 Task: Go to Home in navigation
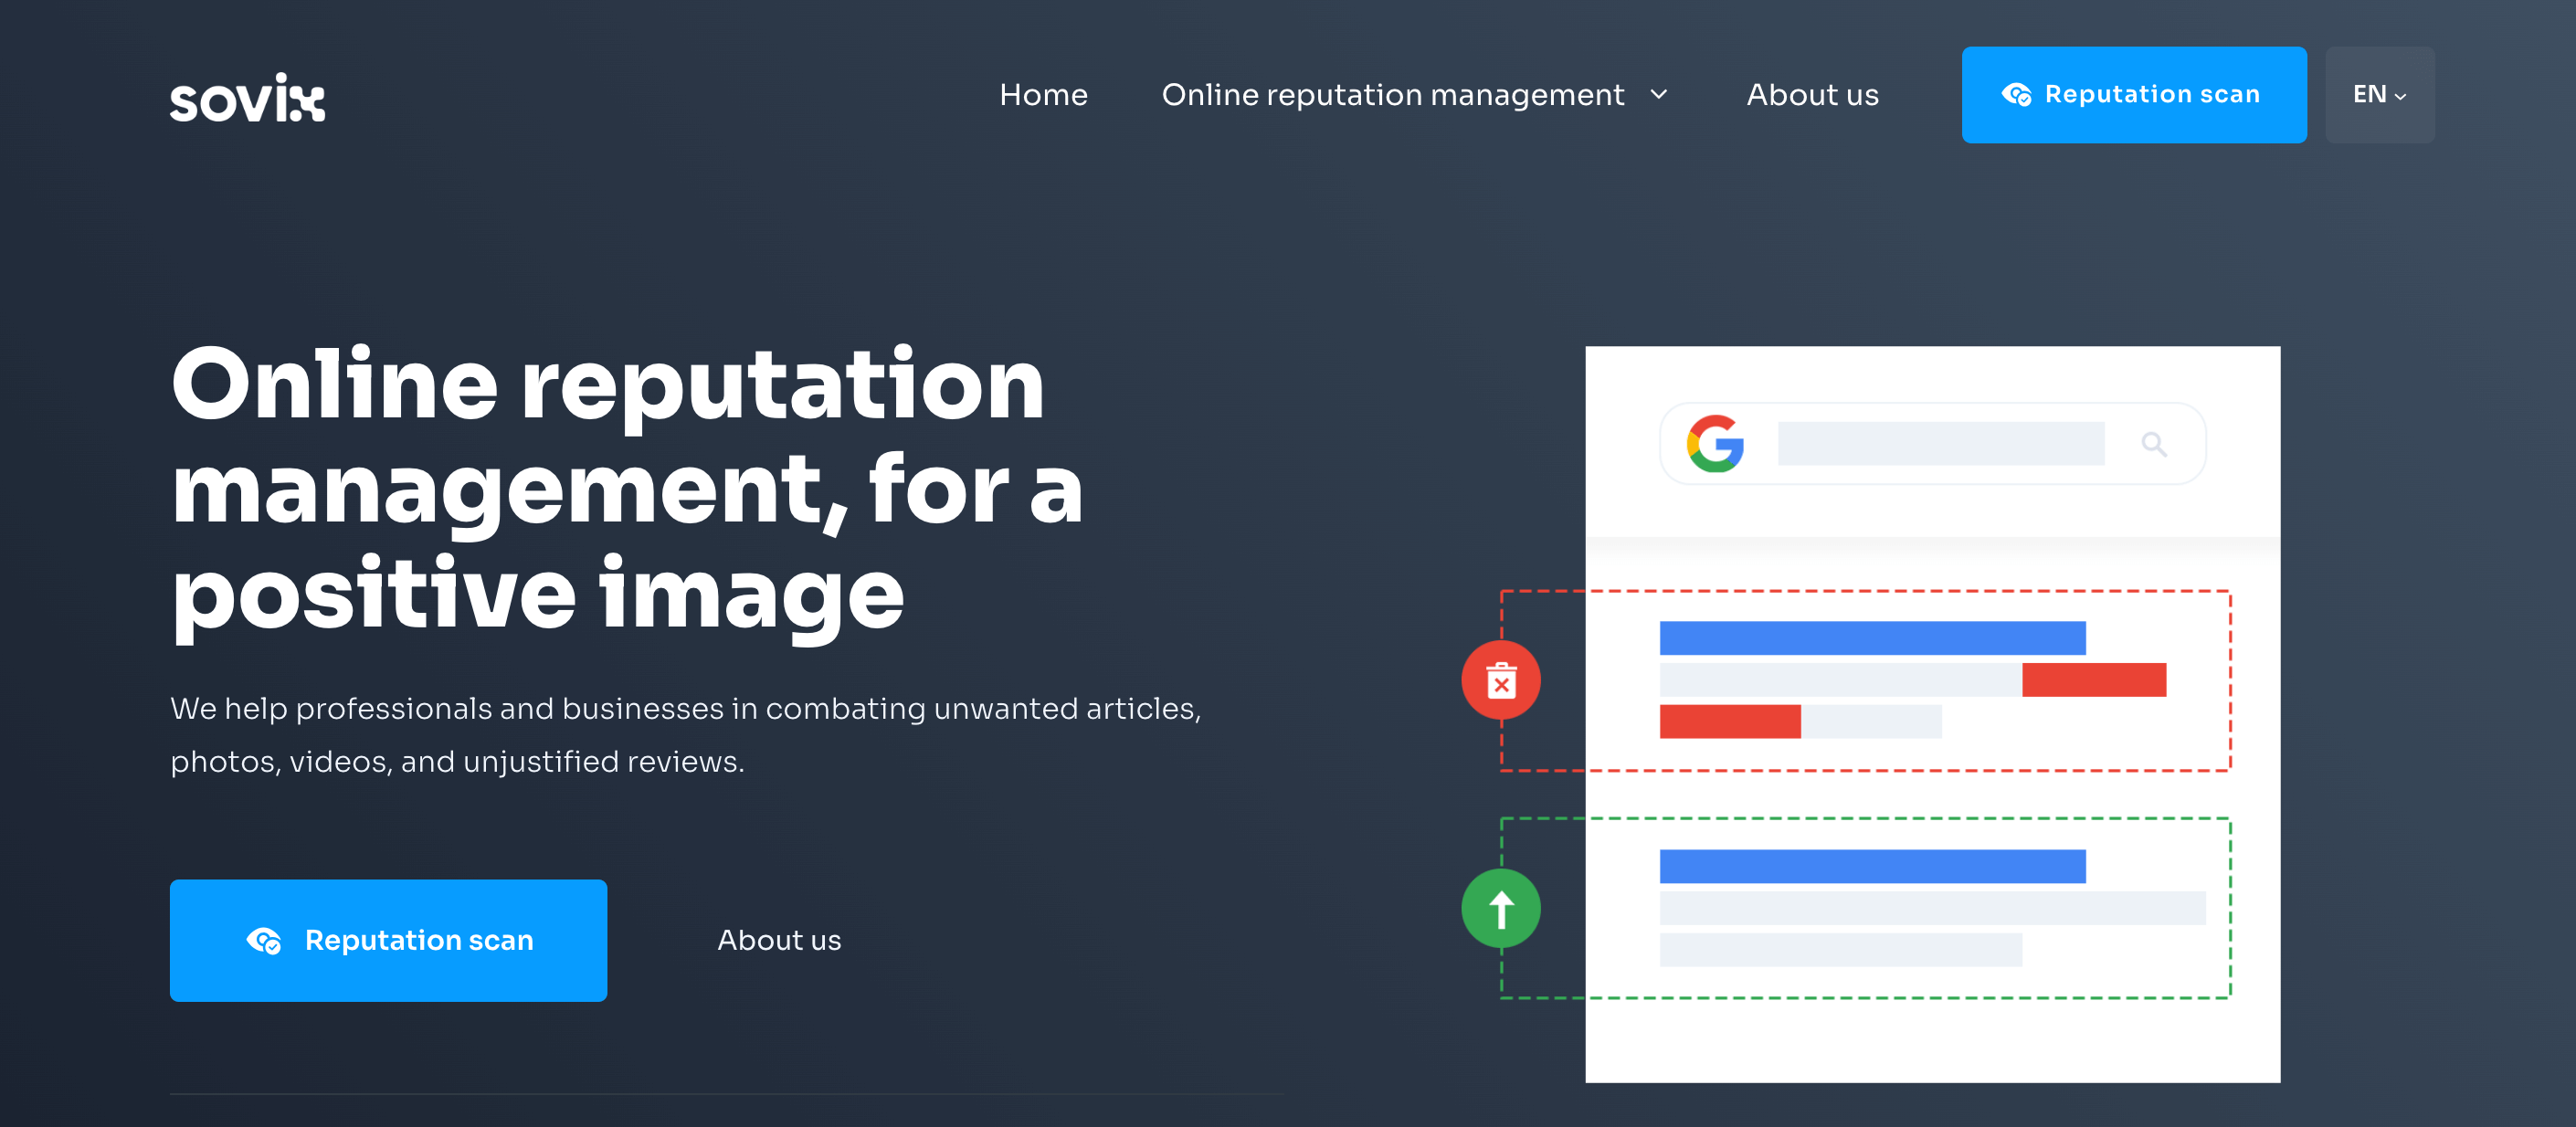tap(1043, 95)
